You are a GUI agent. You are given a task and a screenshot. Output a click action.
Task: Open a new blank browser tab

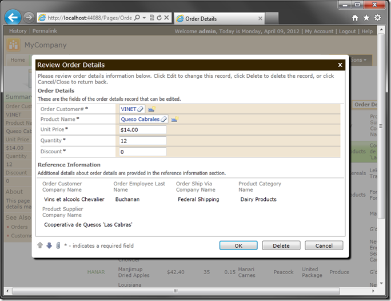click(272, 18)
